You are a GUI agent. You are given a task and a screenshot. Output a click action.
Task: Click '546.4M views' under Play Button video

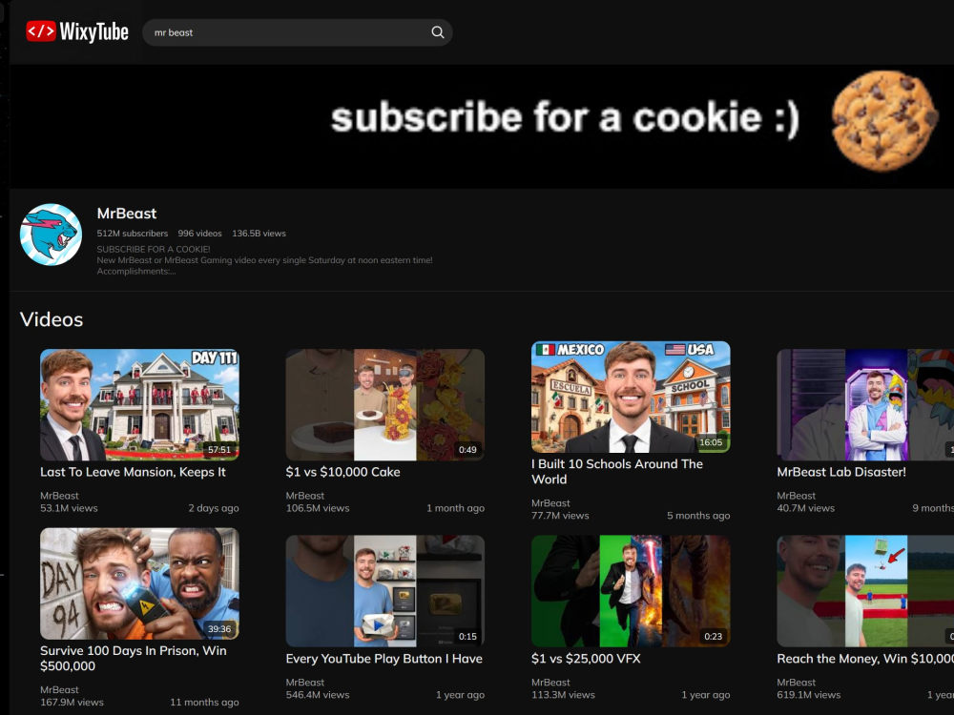(318, 695)
